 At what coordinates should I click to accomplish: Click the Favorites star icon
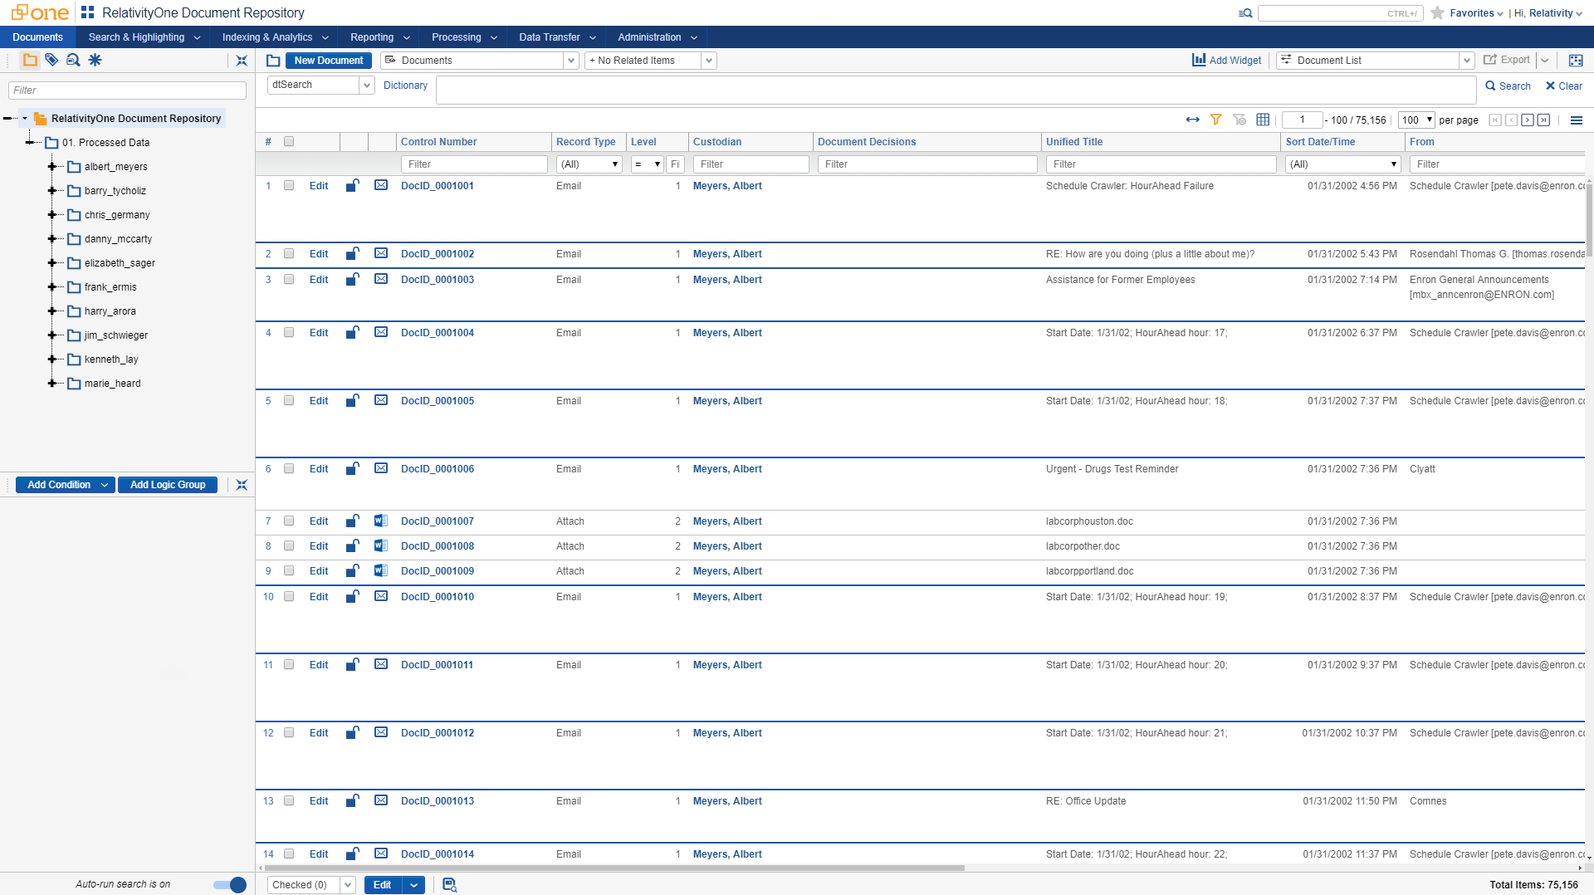(x=1437, y=13)
